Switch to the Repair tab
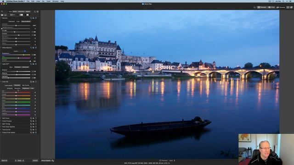 tap(28, 11)
